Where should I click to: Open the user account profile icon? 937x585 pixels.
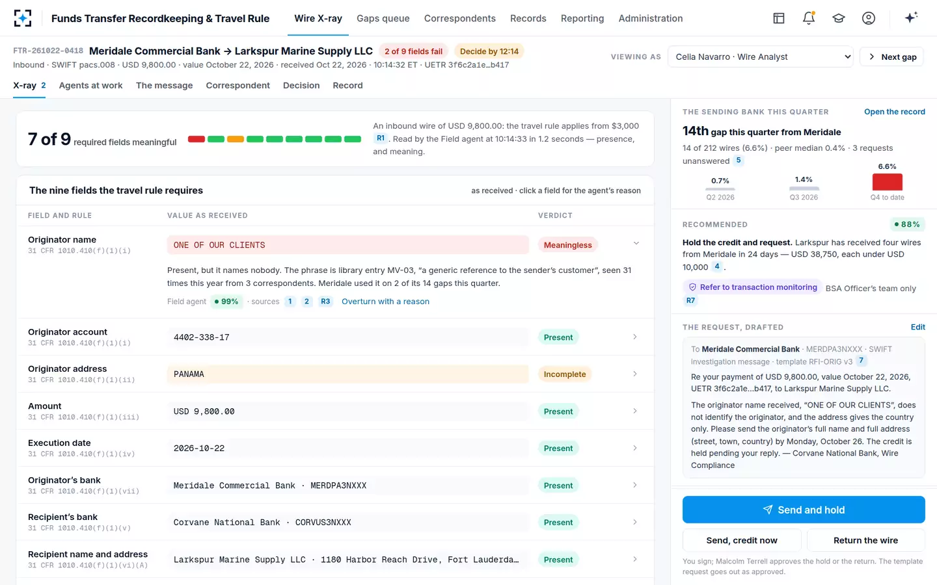[x=869, y=18]
